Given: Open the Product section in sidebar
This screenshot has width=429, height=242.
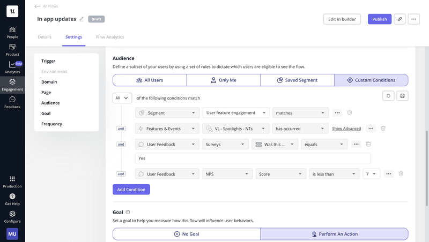Looking at the screenshot, I should 12,50.
